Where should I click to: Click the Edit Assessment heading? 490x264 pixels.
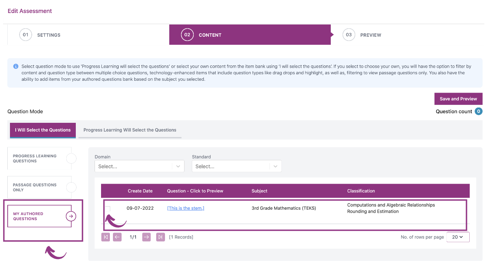click(30, 11)
